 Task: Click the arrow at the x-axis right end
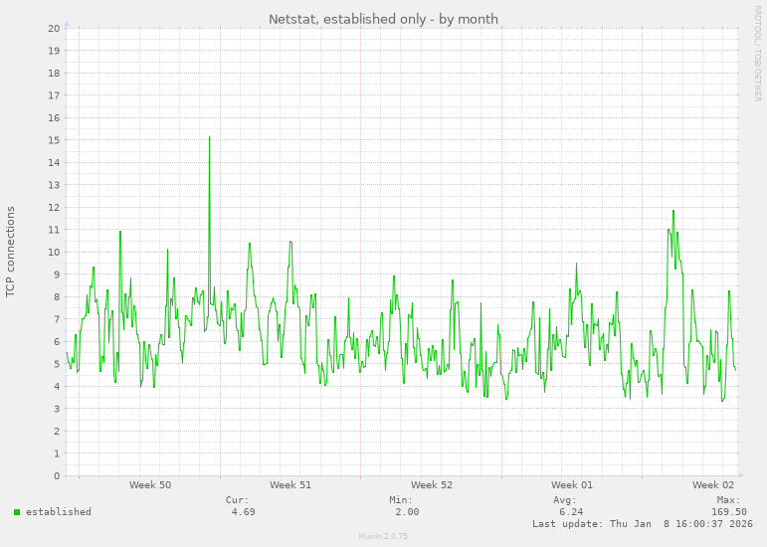pyautogui.click(x=741, y=475)
